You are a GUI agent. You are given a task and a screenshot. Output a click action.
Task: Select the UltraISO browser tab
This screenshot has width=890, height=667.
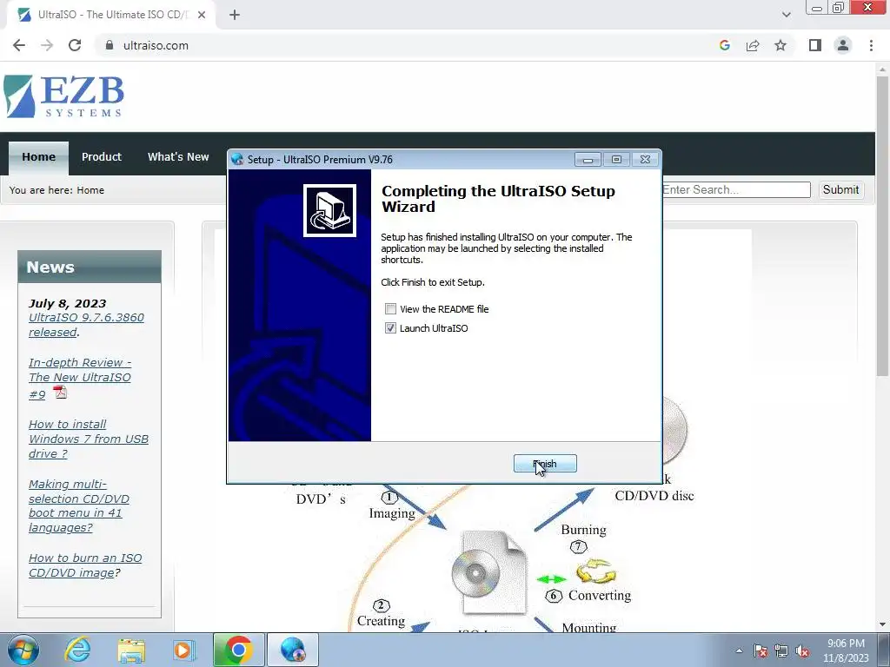pos(111,15)
